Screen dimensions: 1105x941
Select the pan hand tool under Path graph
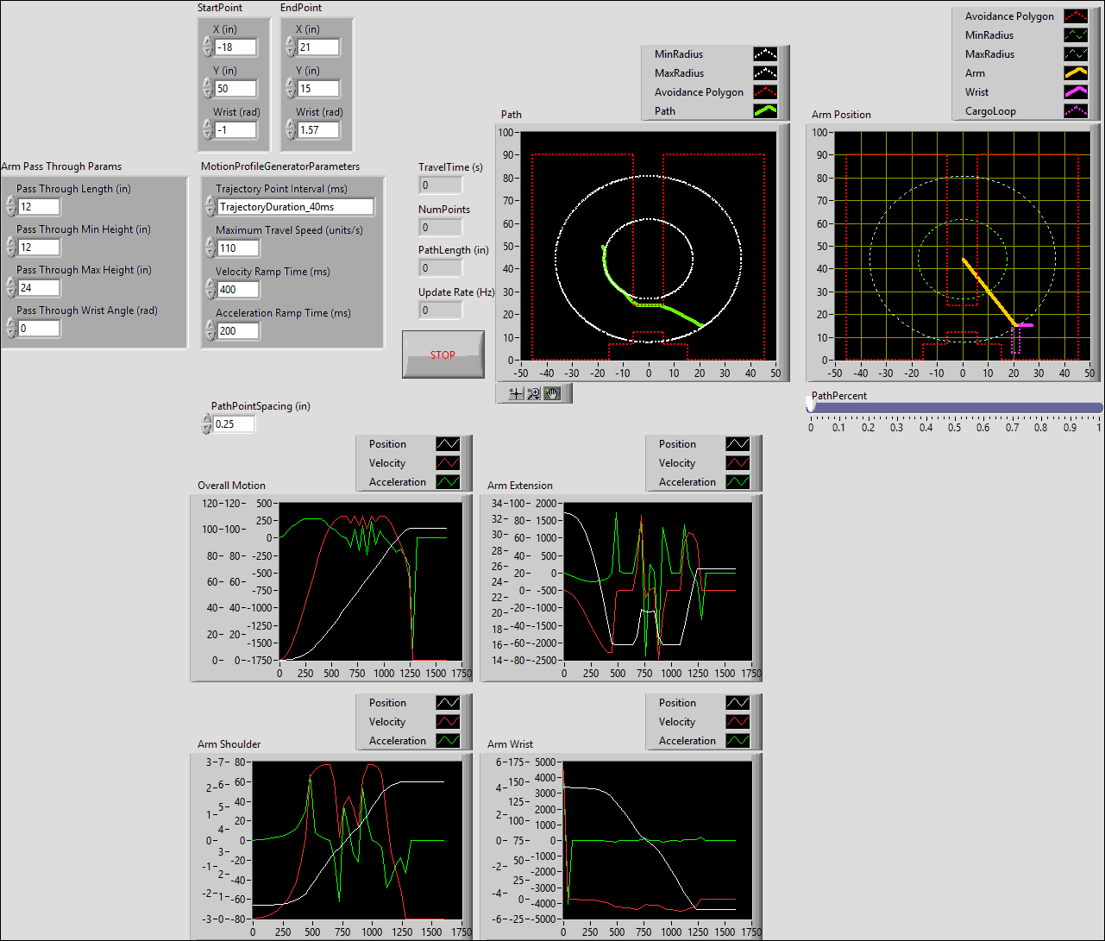coord(552,393)
